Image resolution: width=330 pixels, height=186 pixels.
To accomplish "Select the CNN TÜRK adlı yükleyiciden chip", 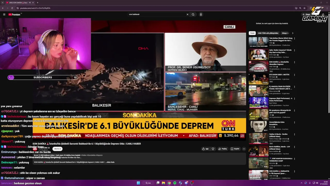I will point(268,33).
